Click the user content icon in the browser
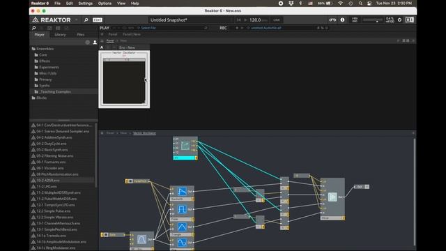Image resolution: width=446 pixels, height=251 pixels. [95, 42]
